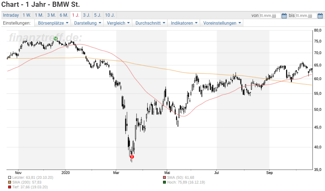Click 'SMA (50): 61,68' legend text
Image resolution: width=325 pixels, height=191 pixels.
[181, 178]
